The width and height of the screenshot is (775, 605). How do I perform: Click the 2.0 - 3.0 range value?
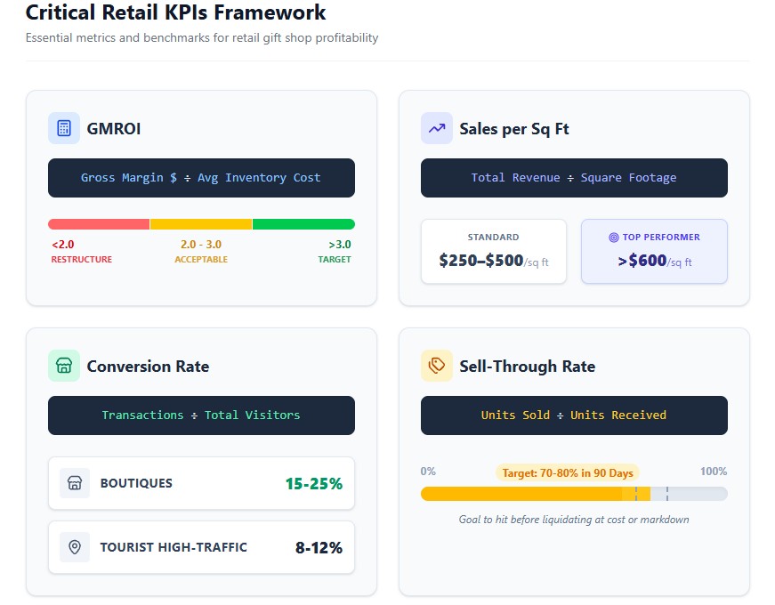coord(201,244)
